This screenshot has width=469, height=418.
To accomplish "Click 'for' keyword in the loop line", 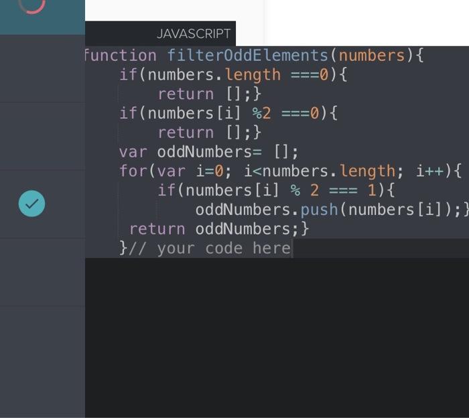I will click(133, 171).
